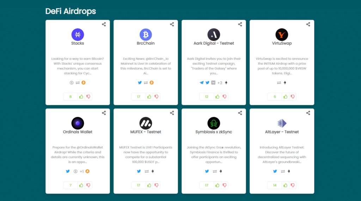Viewport: 361px width, 201px height.
Task: Downvote the VirtuSwap airdrop
Action: pos(293,97)
